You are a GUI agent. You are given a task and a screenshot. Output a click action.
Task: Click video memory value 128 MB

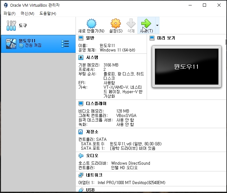tap(123, 111)
